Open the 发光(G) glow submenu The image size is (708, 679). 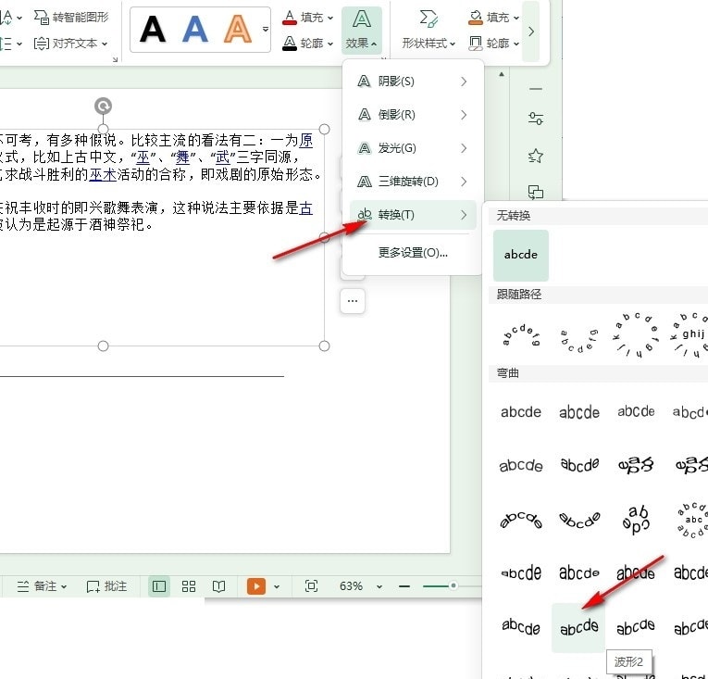tap(413, 148)
